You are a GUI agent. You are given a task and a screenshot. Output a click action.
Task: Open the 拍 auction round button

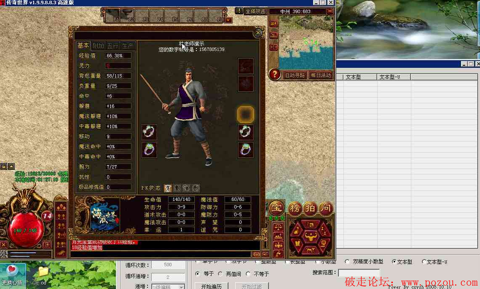coord(310,208)
